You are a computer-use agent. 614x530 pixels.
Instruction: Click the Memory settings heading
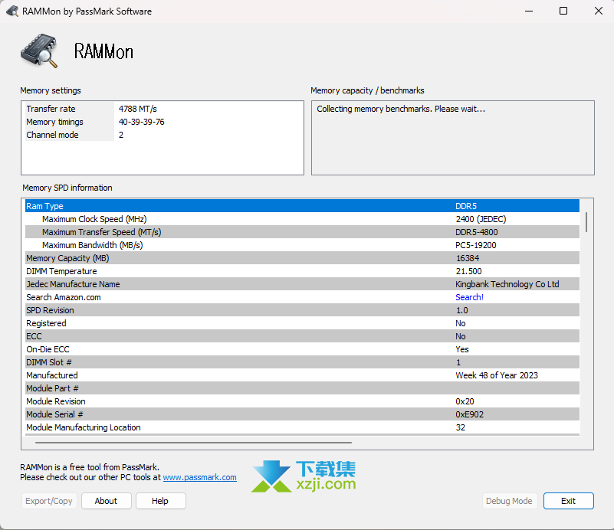click(51, 90)
